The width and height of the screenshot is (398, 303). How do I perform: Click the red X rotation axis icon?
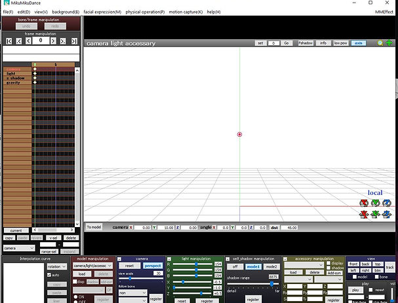pos(364,203)
